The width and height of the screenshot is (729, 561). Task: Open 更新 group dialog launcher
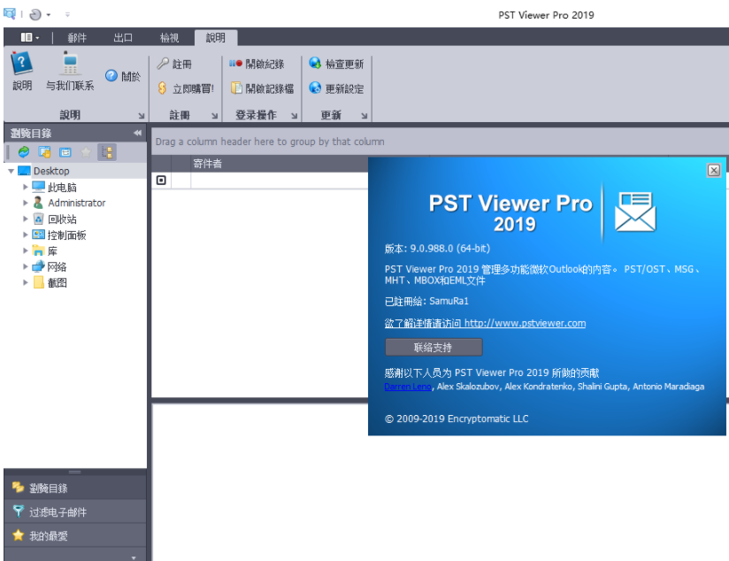tap(364, 116)
